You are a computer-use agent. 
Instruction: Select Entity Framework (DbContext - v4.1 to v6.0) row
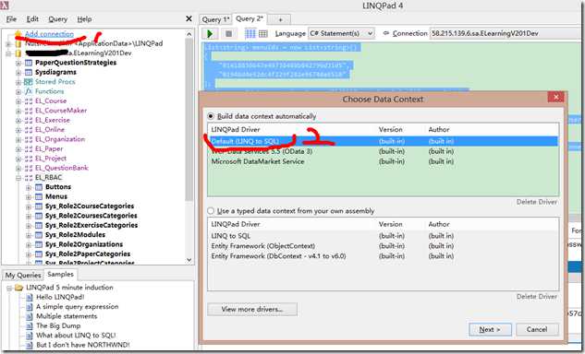384,256
